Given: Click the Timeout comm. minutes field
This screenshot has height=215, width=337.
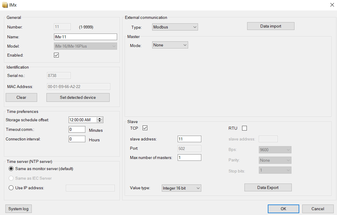Looking at the screenshot, I should coord(77,130).
